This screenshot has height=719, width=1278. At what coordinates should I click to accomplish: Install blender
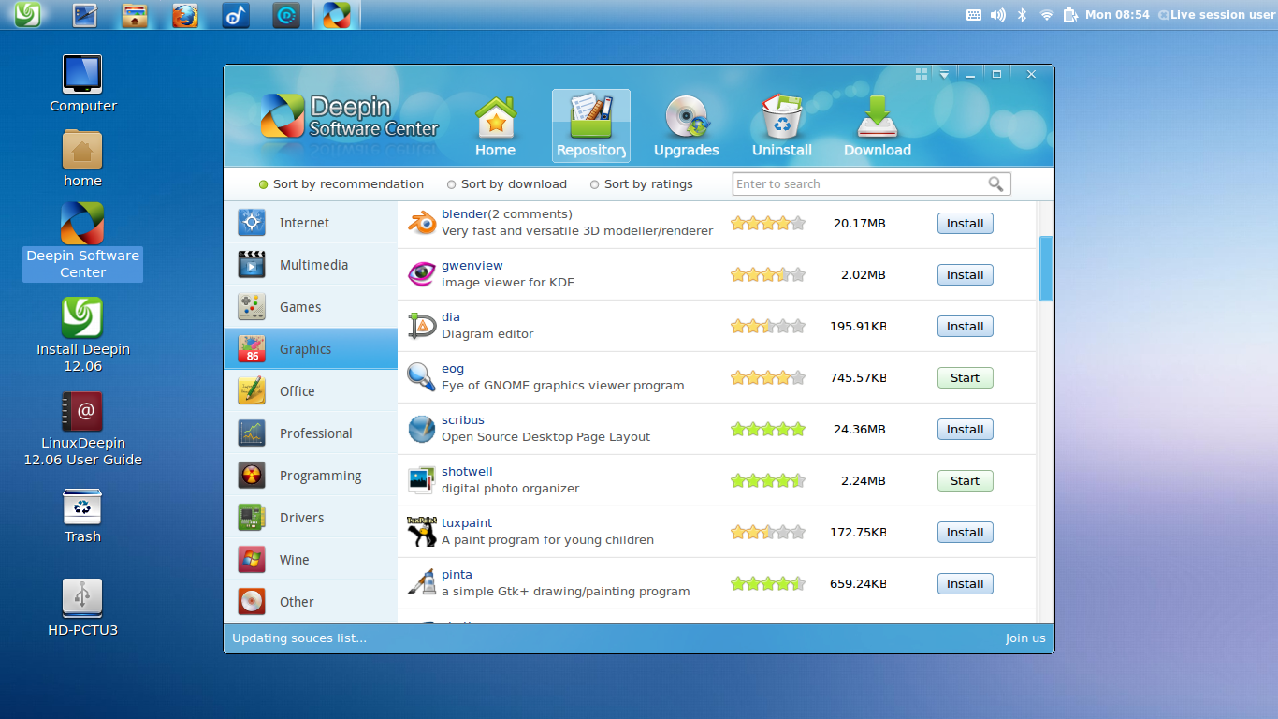tap(965, 223)
